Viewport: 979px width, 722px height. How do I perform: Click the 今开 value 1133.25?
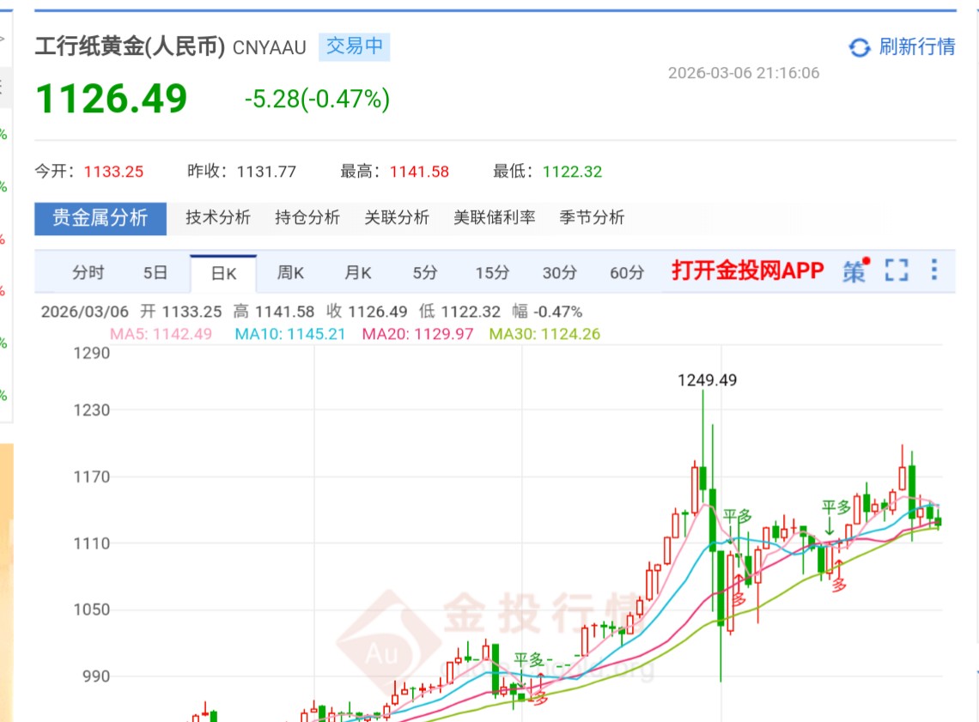(x=113, y=172)
